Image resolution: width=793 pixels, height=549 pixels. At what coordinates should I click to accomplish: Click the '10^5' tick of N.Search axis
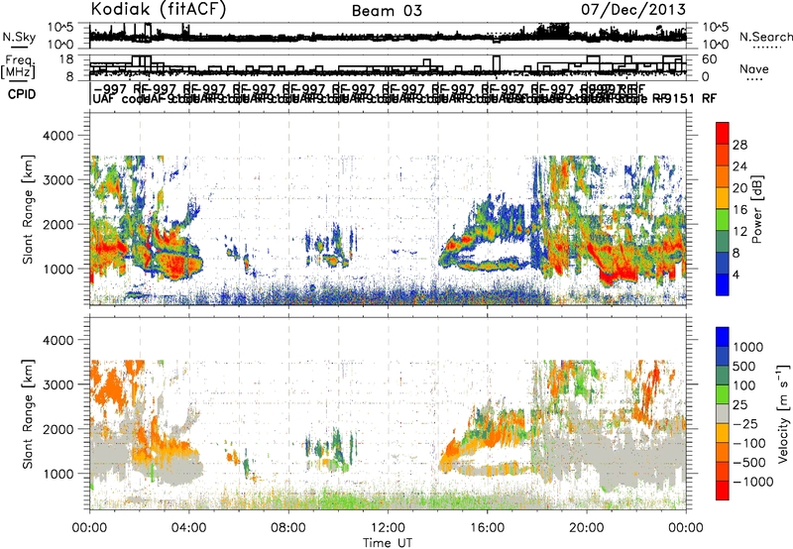tap(716, 28)
